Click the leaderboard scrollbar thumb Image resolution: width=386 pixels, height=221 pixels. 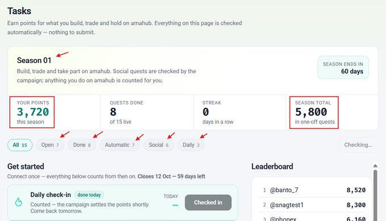375,195
